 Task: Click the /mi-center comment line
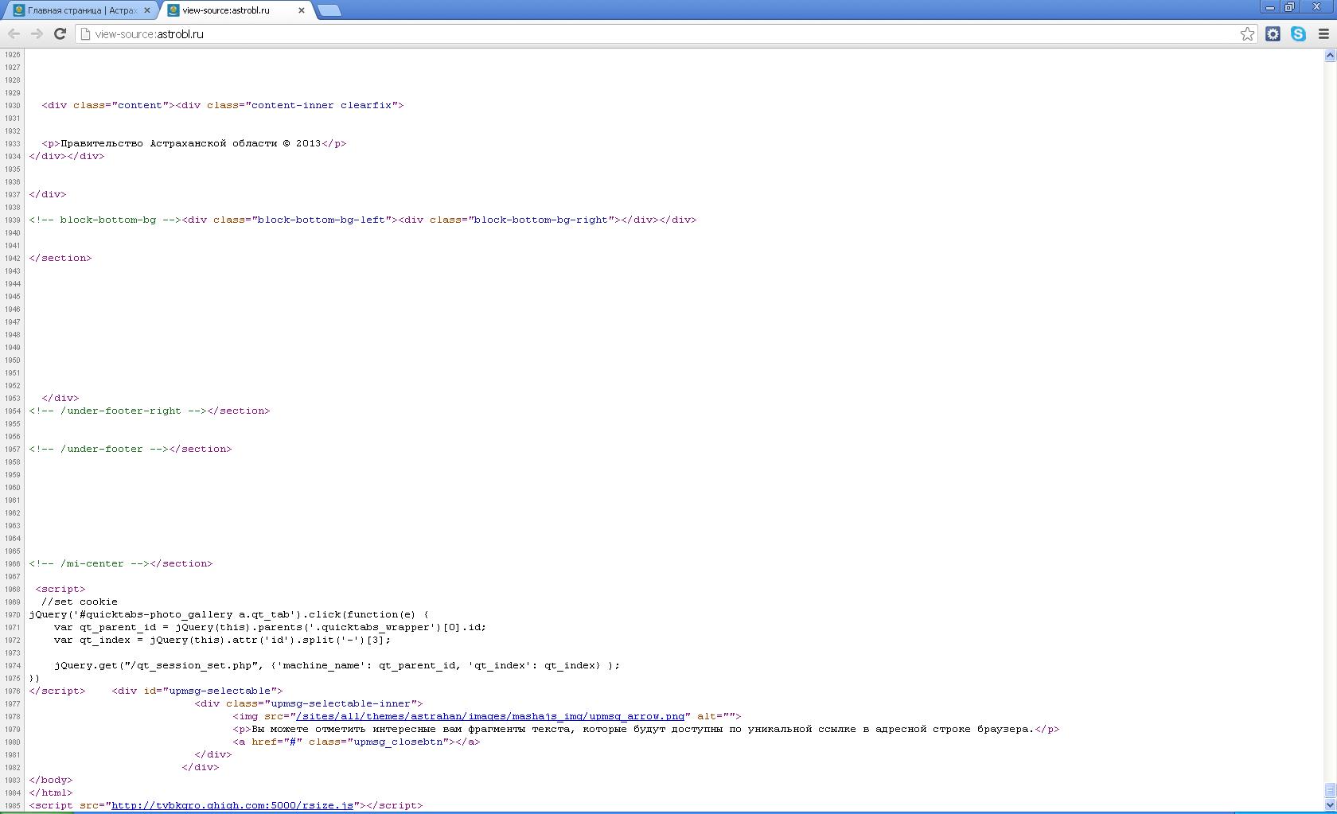pyautogui.click(x=121, y=563)
